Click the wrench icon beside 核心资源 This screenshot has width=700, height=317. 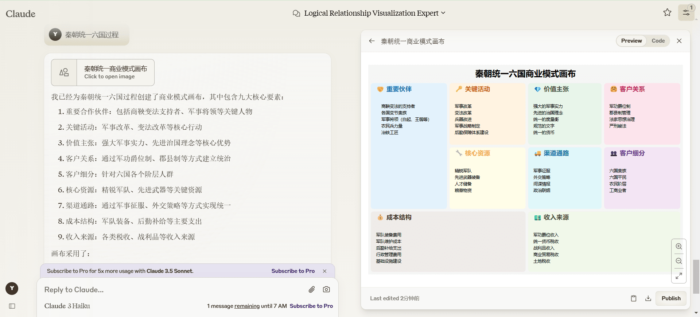pyautogui.click(x=459, y=153)
